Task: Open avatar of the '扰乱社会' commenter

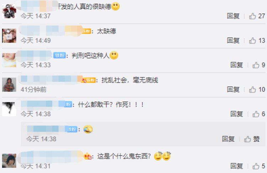Action: click(9, 85)
